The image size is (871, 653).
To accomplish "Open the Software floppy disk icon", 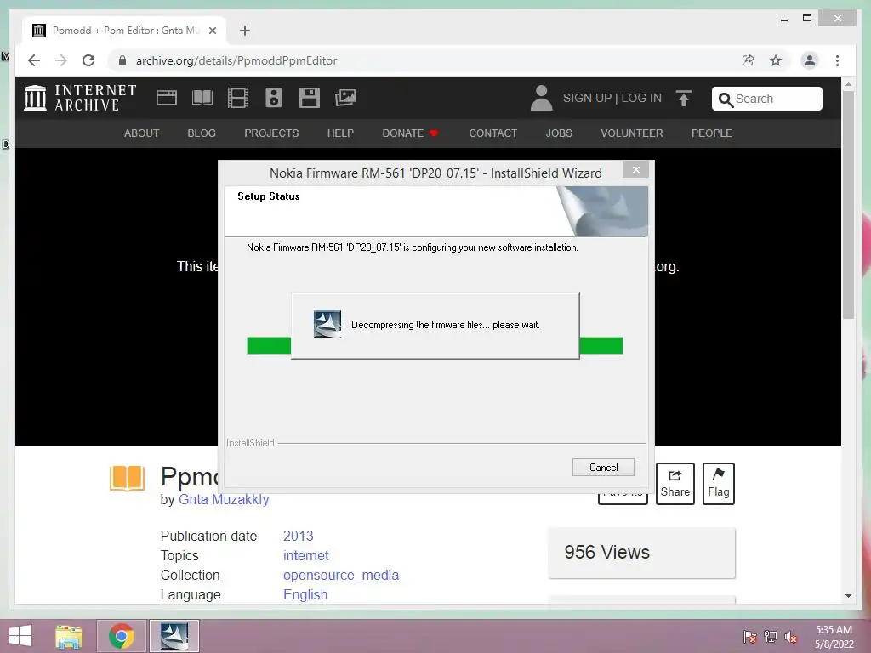I will pyautogui.click(x=309, y=98).
